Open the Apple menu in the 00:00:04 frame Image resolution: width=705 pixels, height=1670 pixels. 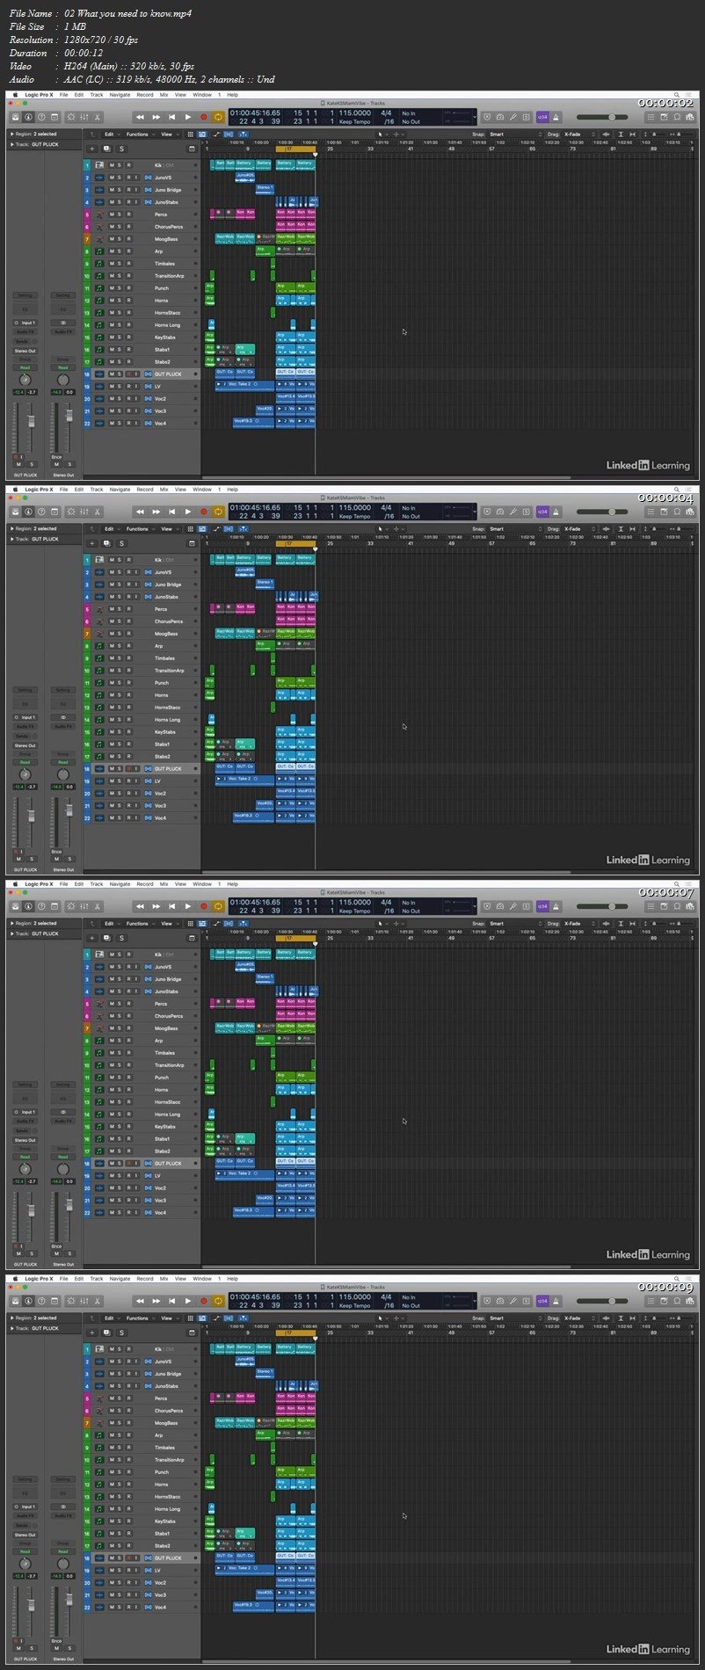click(x=14, y=490)
